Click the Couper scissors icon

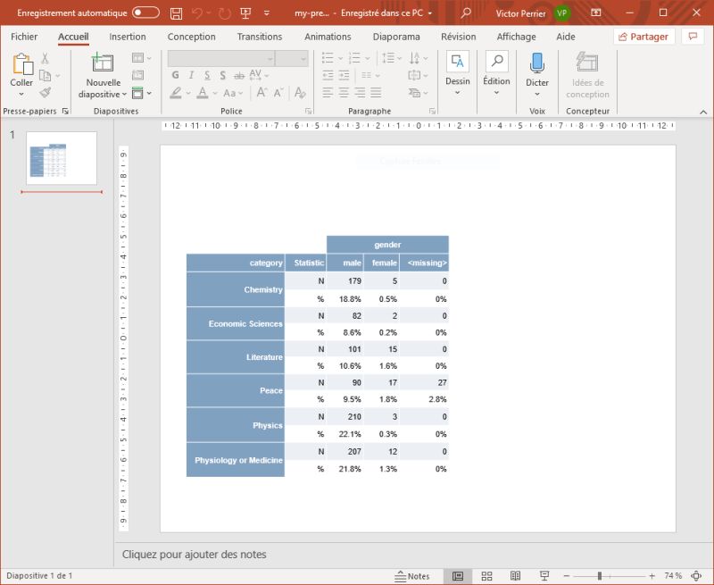[45, 58]
